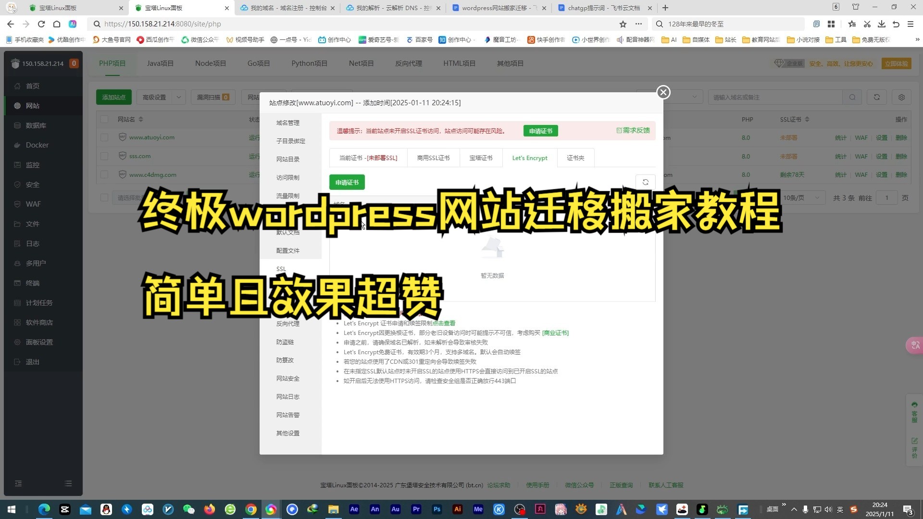Tick the batch action checkbox below table
923x519 pixels.
pyautogui.click(x=104, y=198)
